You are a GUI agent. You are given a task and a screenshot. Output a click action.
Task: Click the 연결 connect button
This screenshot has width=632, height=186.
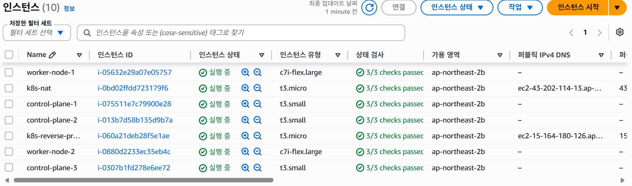pos(399,8)
